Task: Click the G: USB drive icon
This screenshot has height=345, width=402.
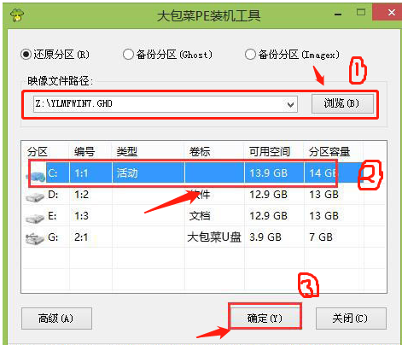Action: (x=35, y=238)
